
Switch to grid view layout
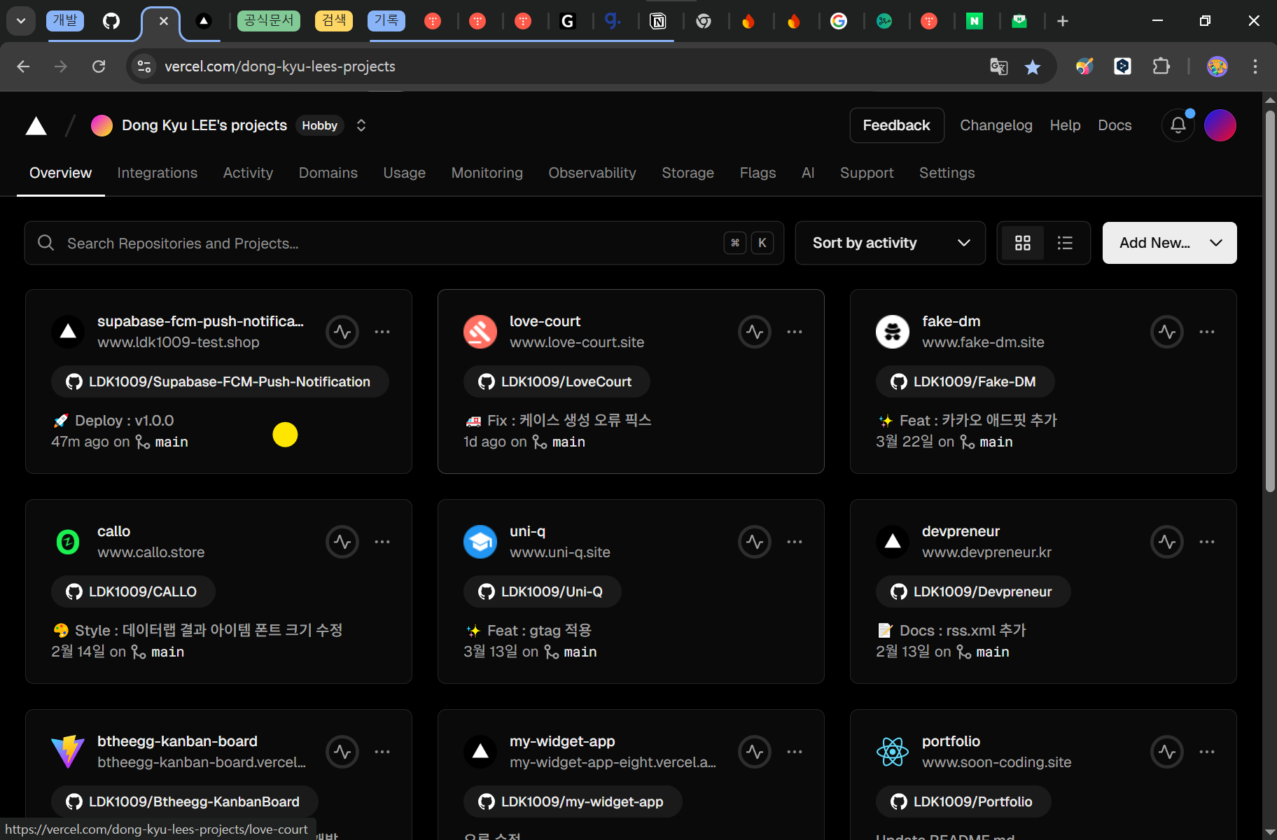pyautogui.click(x=1023, y=243)
